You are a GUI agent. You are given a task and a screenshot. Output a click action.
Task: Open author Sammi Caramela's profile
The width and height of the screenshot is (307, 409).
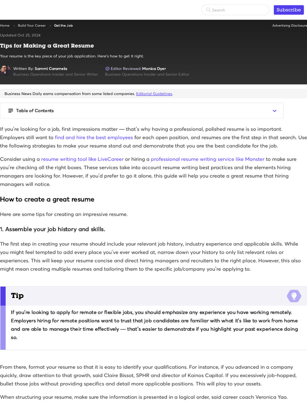[x=51, y=69]
